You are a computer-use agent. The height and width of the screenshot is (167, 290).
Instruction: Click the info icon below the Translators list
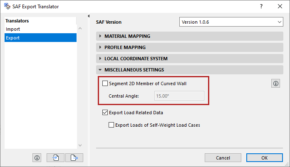(37, 158)
